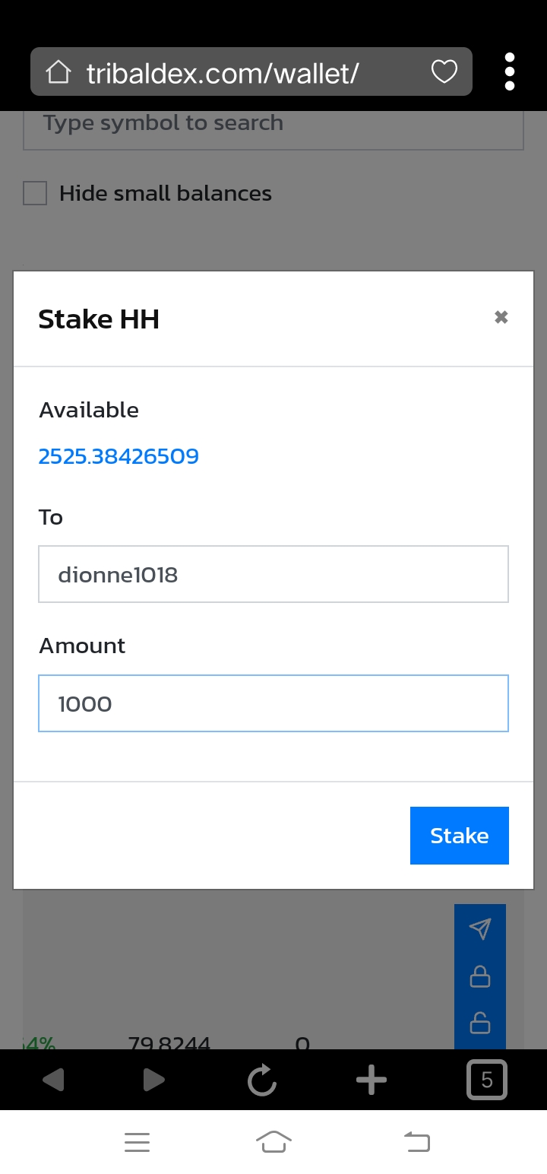Toggle Hide small balances checkbox

click(x=35, y=194)
